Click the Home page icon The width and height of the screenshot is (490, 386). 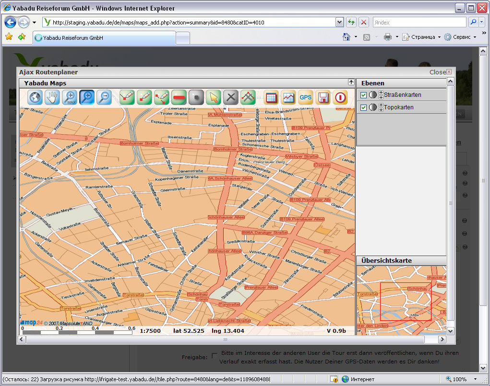(347, 37)
